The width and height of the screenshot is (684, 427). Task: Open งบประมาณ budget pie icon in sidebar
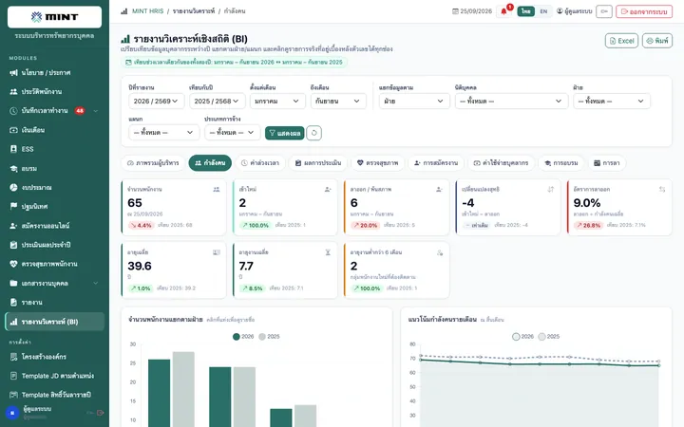[x=13, y=187]
